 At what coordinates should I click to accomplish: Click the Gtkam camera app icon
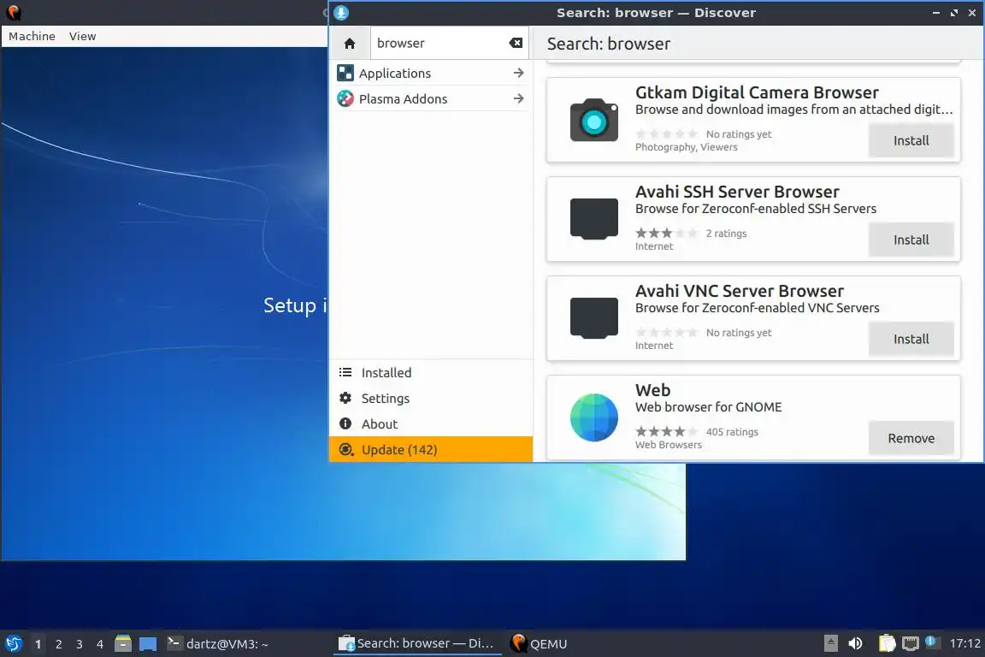[x=594, y=120]
